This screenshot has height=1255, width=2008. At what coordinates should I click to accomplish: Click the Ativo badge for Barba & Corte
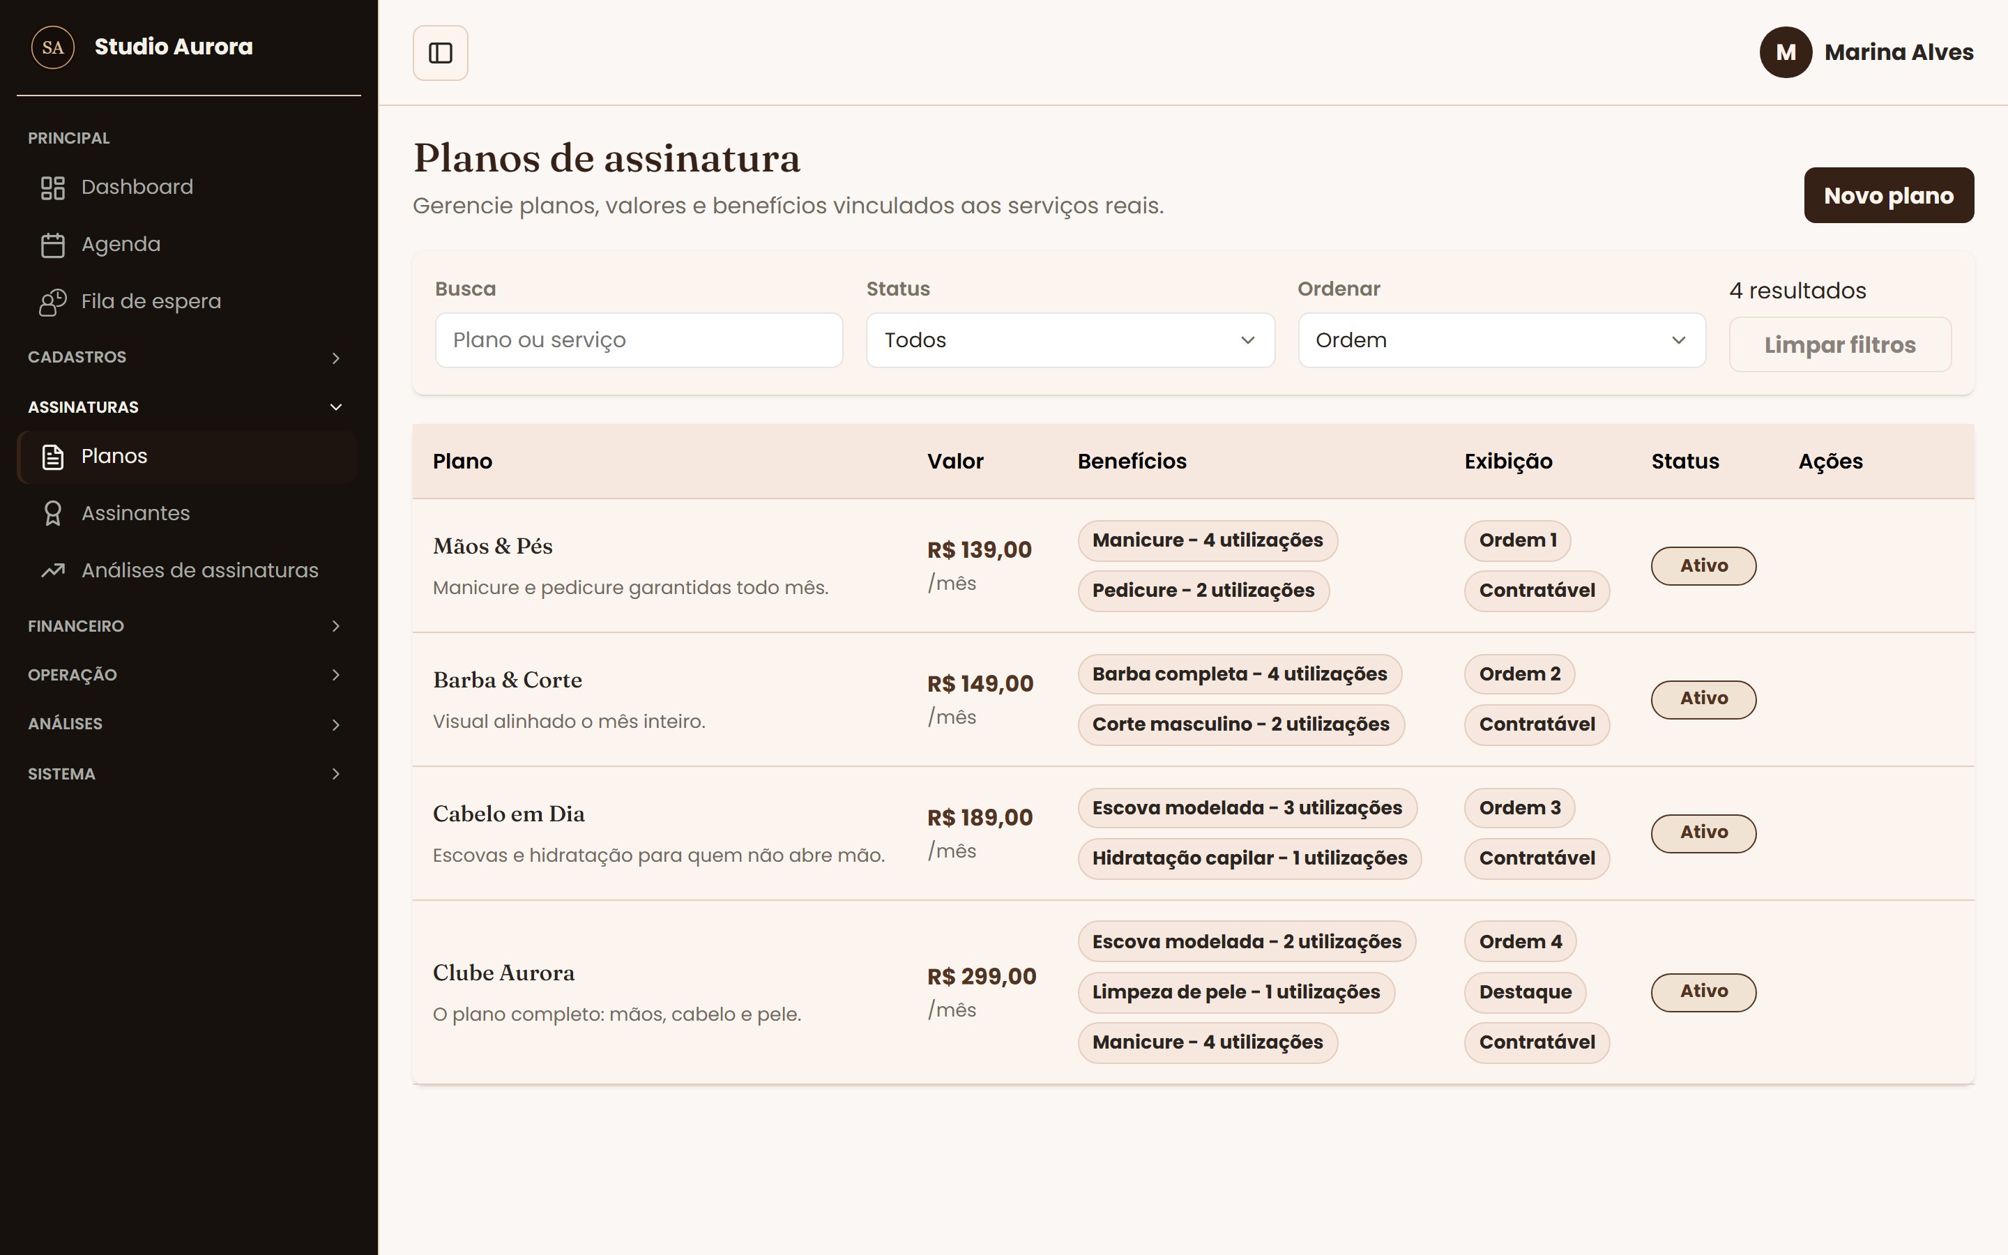coord(1703,700)
